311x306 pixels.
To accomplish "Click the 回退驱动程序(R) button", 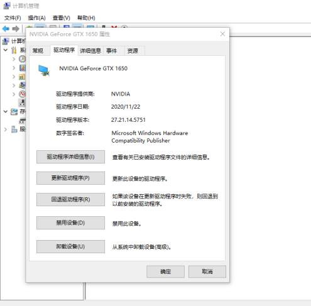I will (x=70, y=199).
